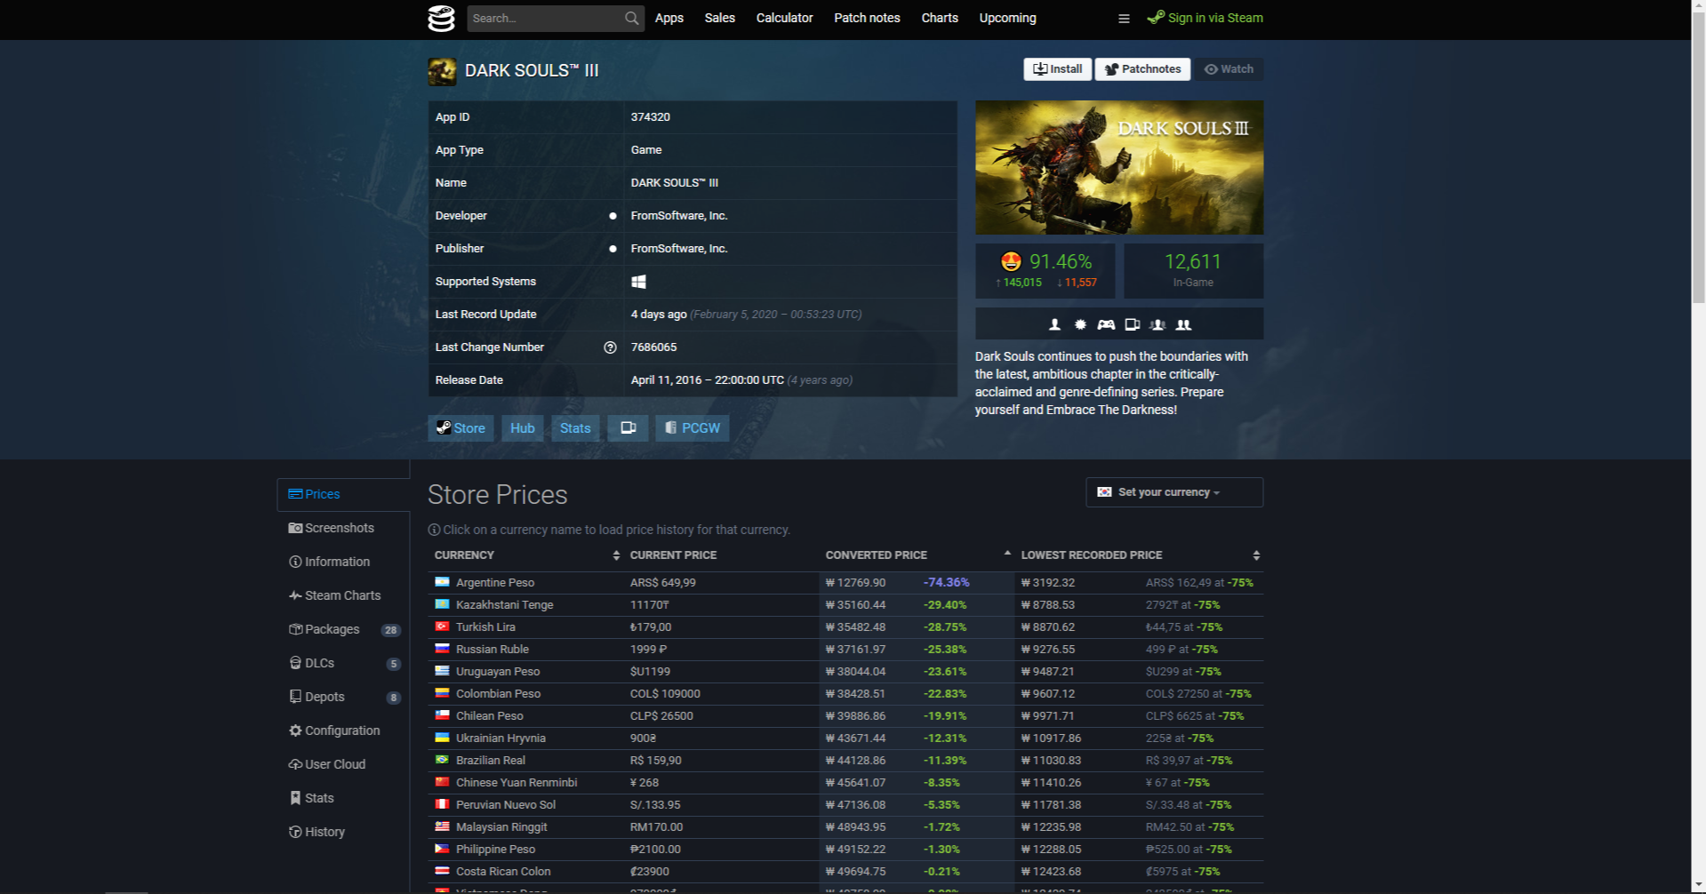
Task: Switch to the Screenshots tab
Action: (343, 528)
